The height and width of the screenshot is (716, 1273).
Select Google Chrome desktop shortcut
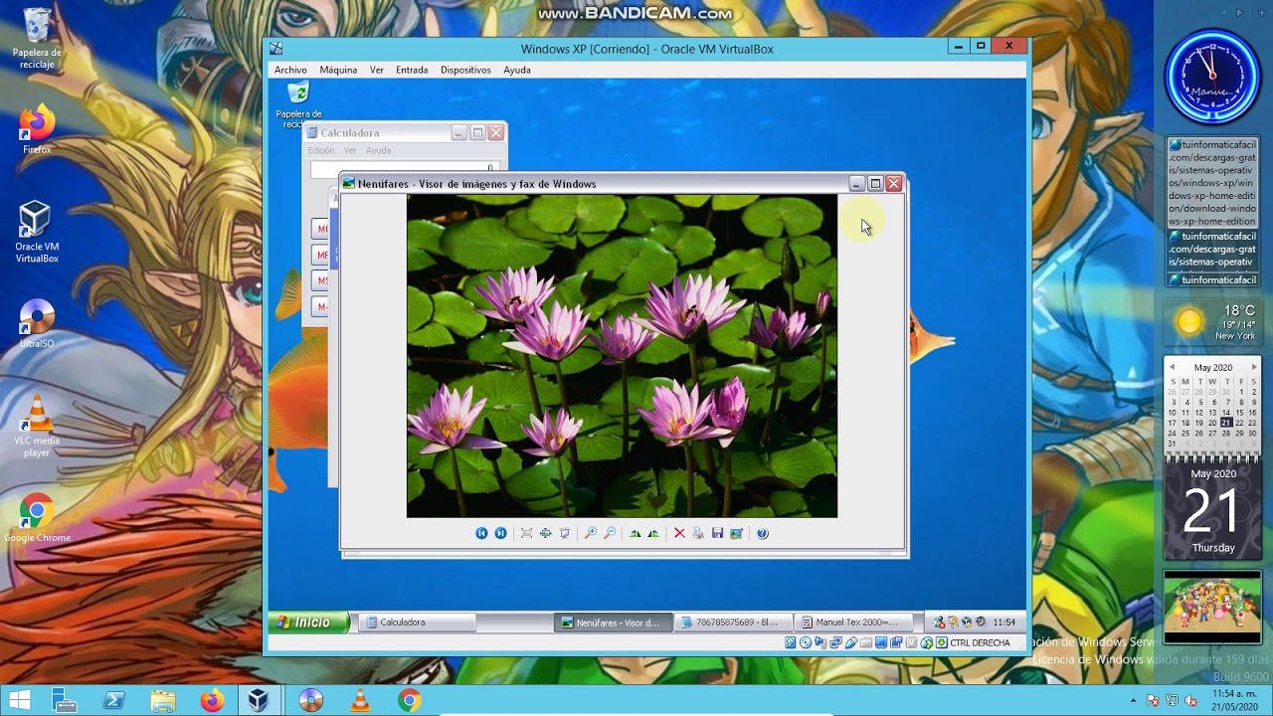pos(37,518)
